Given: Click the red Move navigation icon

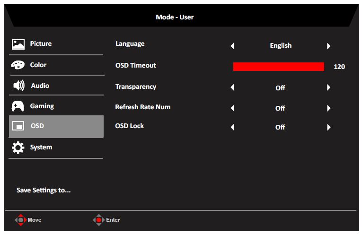Looking at the screenshot, I should 21,220.
